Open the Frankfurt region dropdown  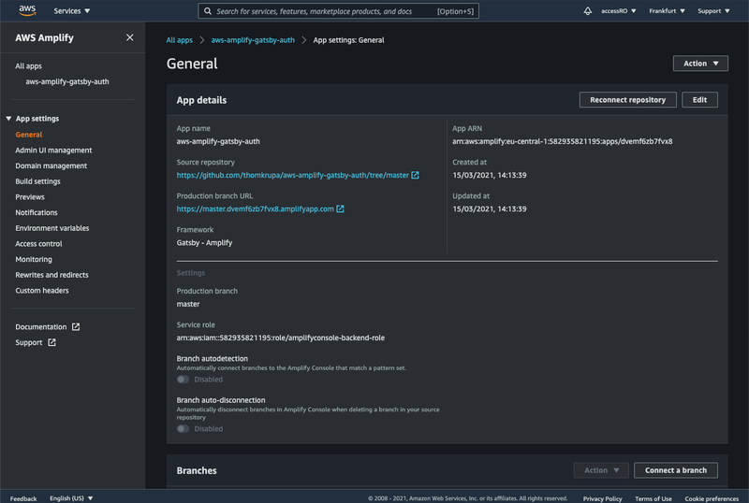pyautogui.click(x=667, y=11)
